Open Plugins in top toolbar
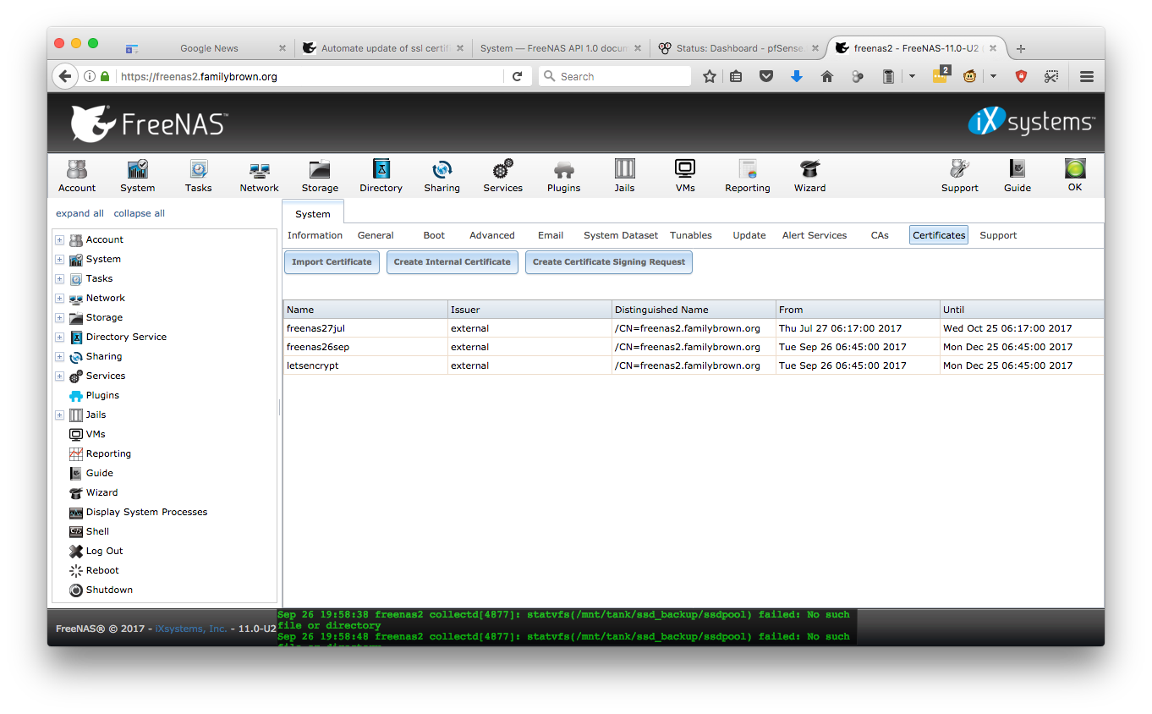 pos(563,176)
